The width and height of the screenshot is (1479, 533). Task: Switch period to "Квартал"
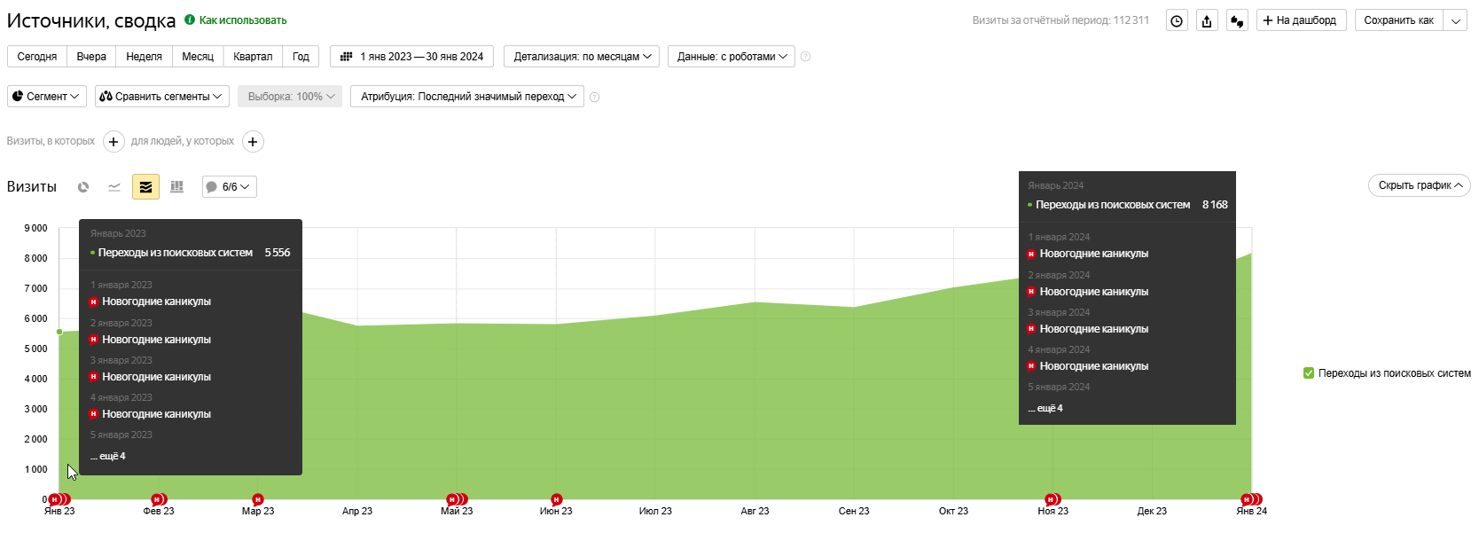[253, 57]
